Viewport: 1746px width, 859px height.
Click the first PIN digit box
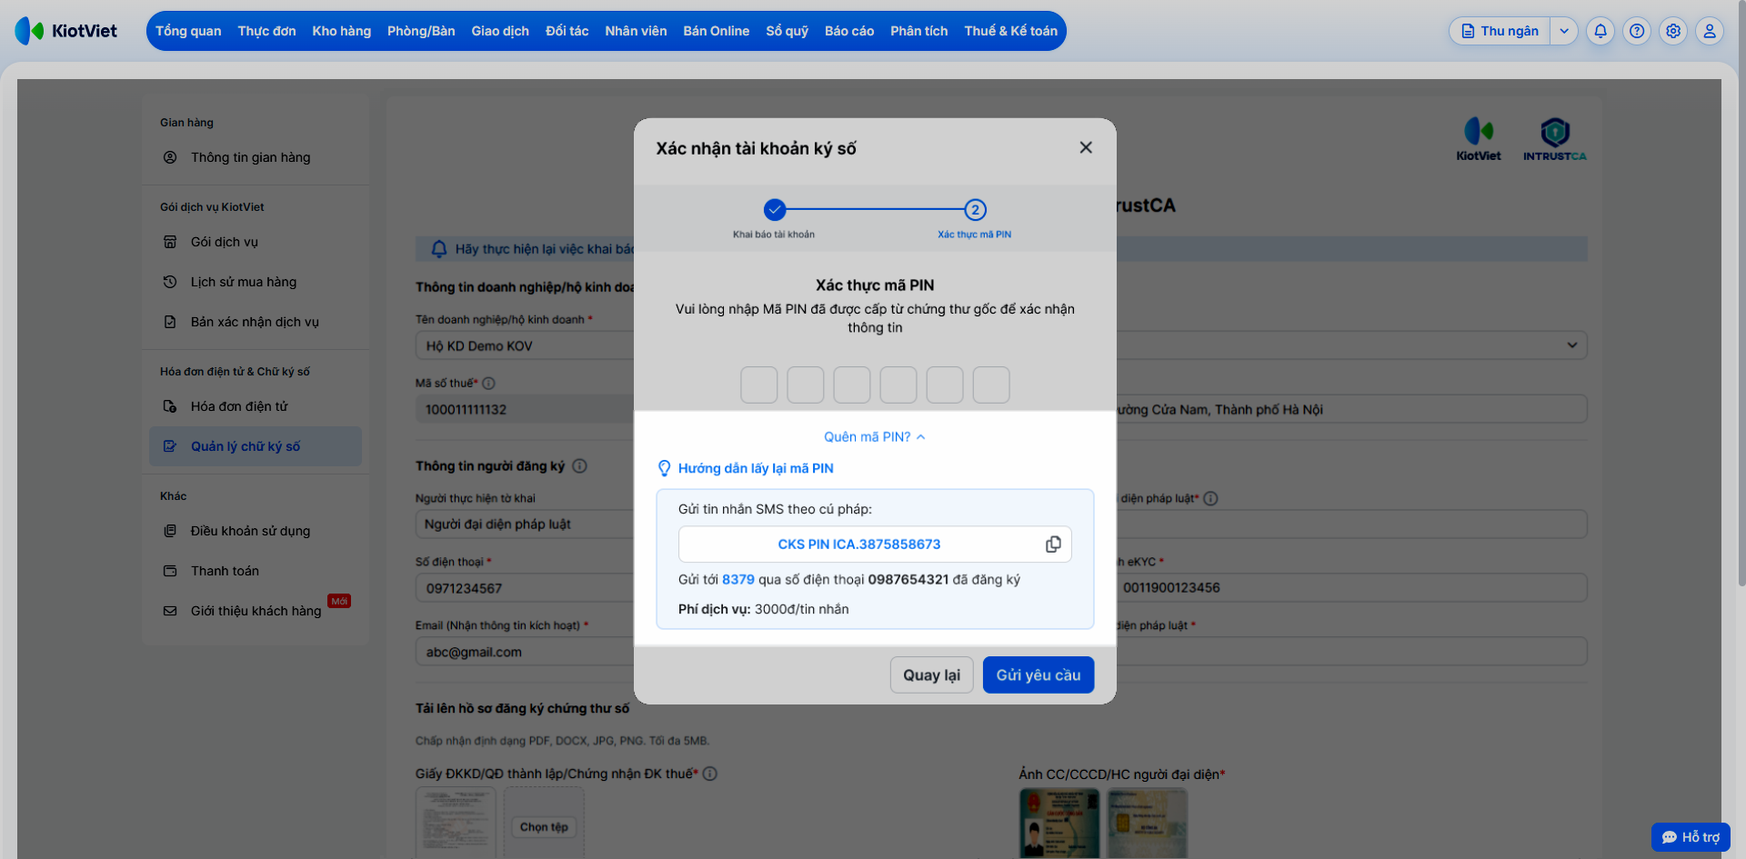coord(759,385)
